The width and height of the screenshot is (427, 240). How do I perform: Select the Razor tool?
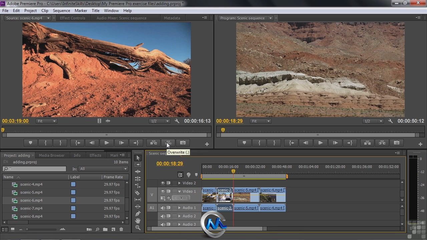pyautogui.click(x=138, y=193)
